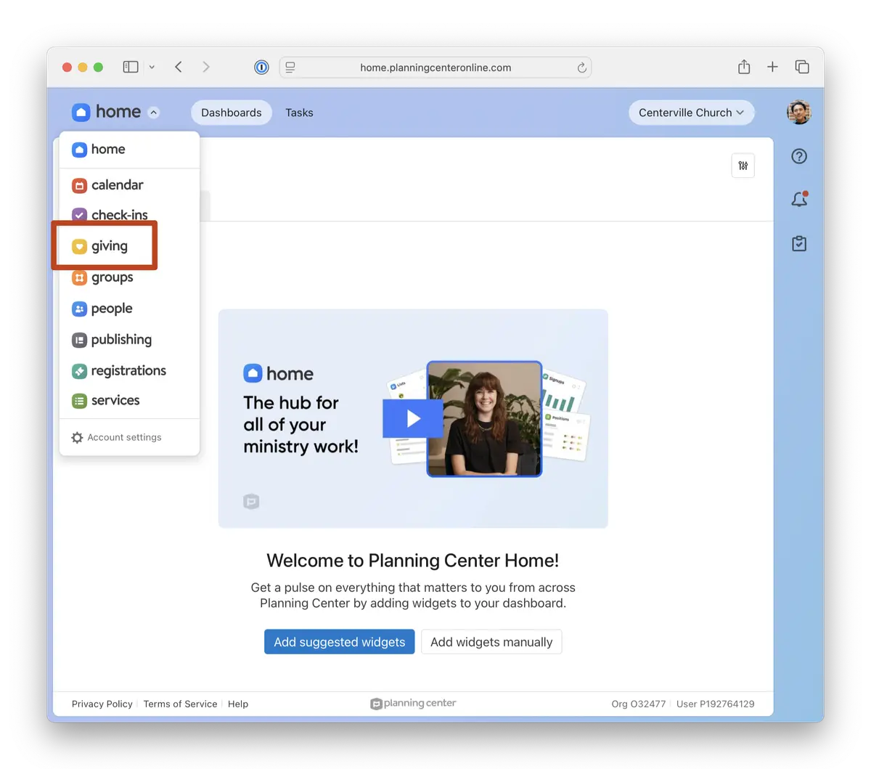Open the Privacy Policy link
This screenshot has width=871, height=769.
point(102,704)
